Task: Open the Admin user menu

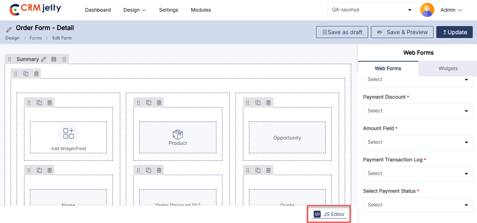Action: 451,10
